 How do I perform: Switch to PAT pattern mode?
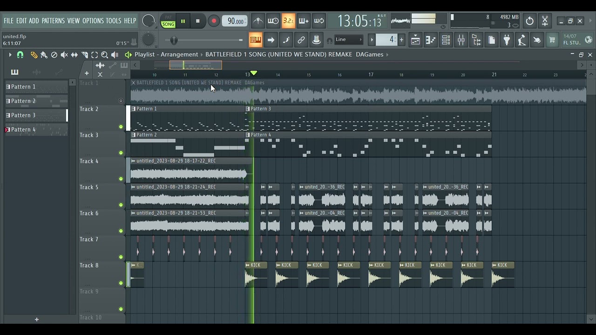168,18
